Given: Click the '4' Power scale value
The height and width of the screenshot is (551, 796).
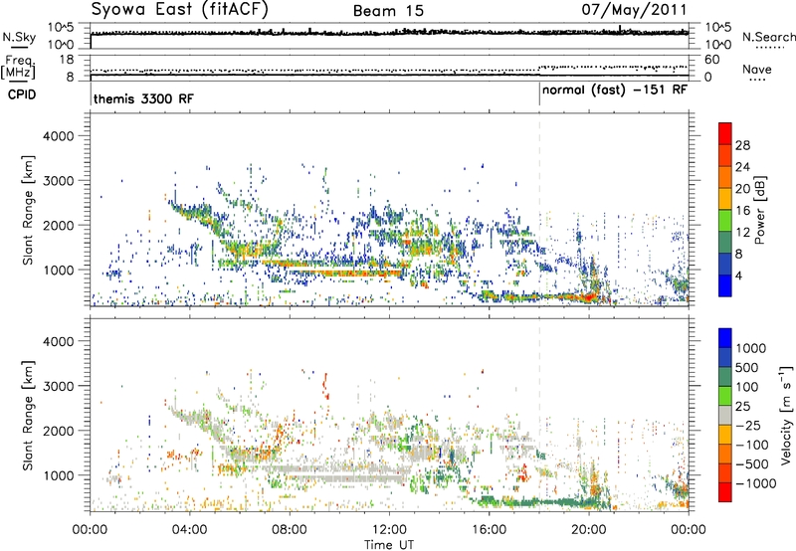Looking at the screenshot, I should pos(738,275).
